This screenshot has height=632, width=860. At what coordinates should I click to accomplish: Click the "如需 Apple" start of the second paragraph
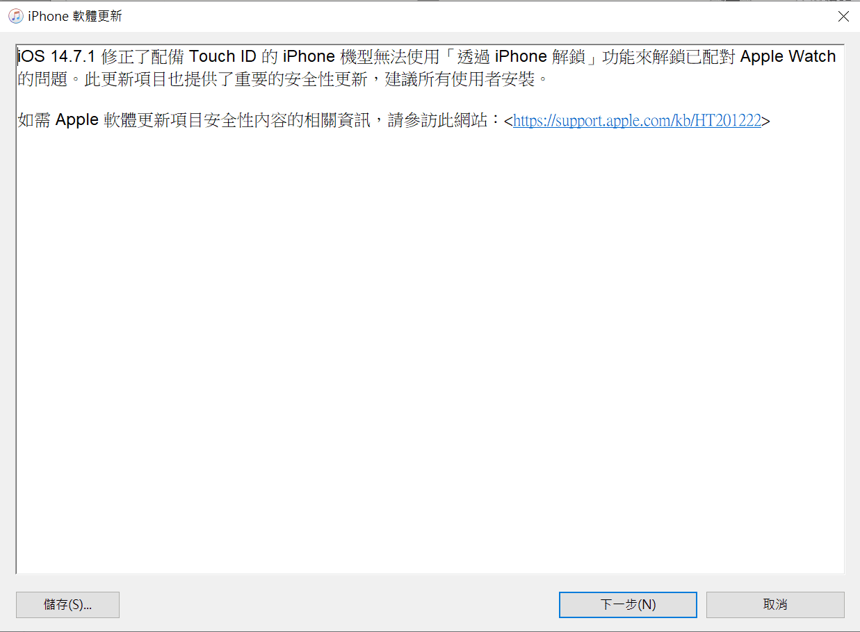[x=58, y=121]
